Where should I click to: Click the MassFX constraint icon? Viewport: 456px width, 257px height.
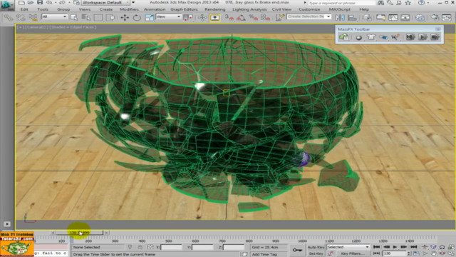[383, 37]
